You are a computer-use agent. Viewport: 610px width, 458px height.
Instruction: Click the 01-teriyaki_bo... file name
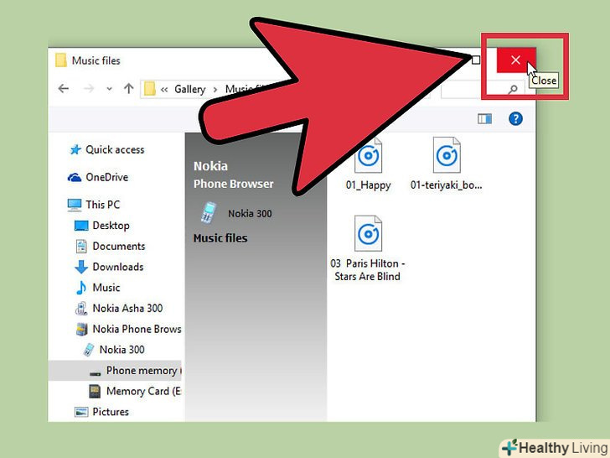click(447, 185)
